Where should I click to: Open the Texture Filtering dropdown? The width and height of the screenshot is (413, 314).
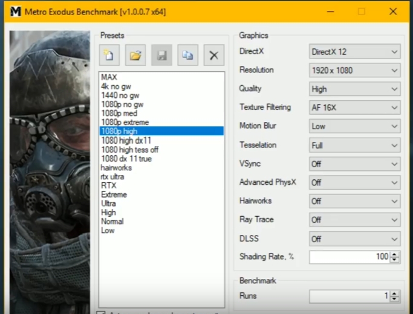point(354,107)
